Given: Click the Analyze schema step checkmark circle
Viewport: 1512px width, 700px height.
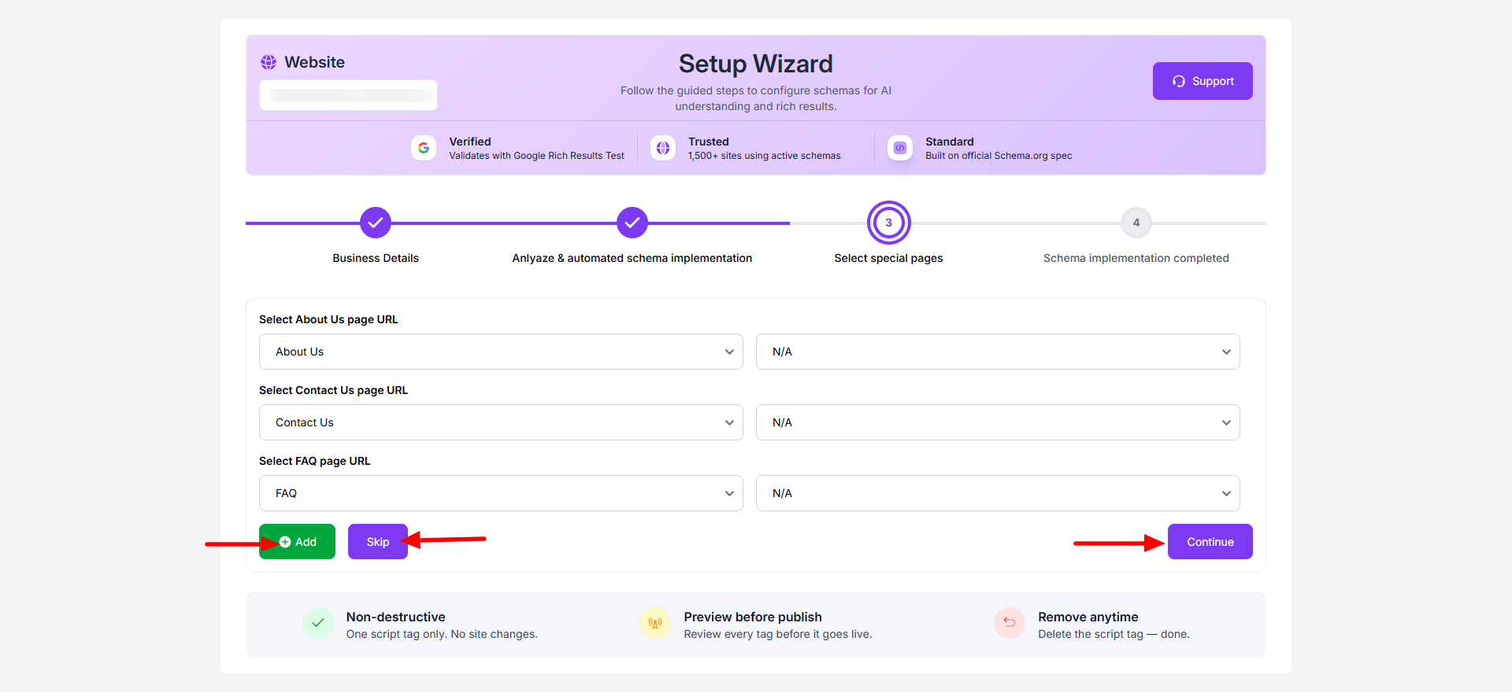Looking at the screenshot, I should 632,223.
